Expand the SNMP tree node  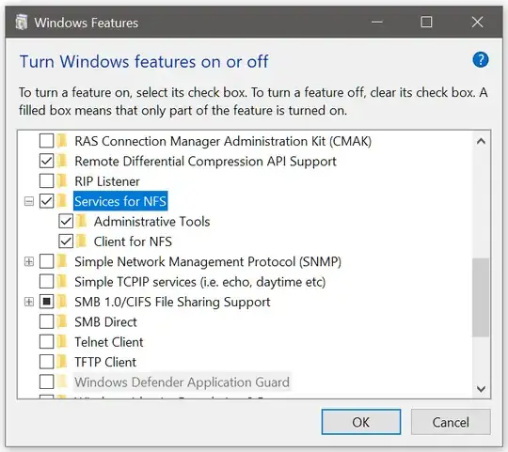(29, 262)
